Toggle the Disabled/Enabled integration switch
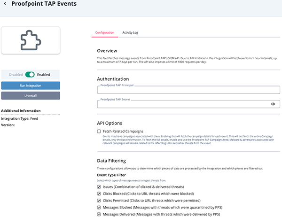The image size is (282, 217). point(30,74)
